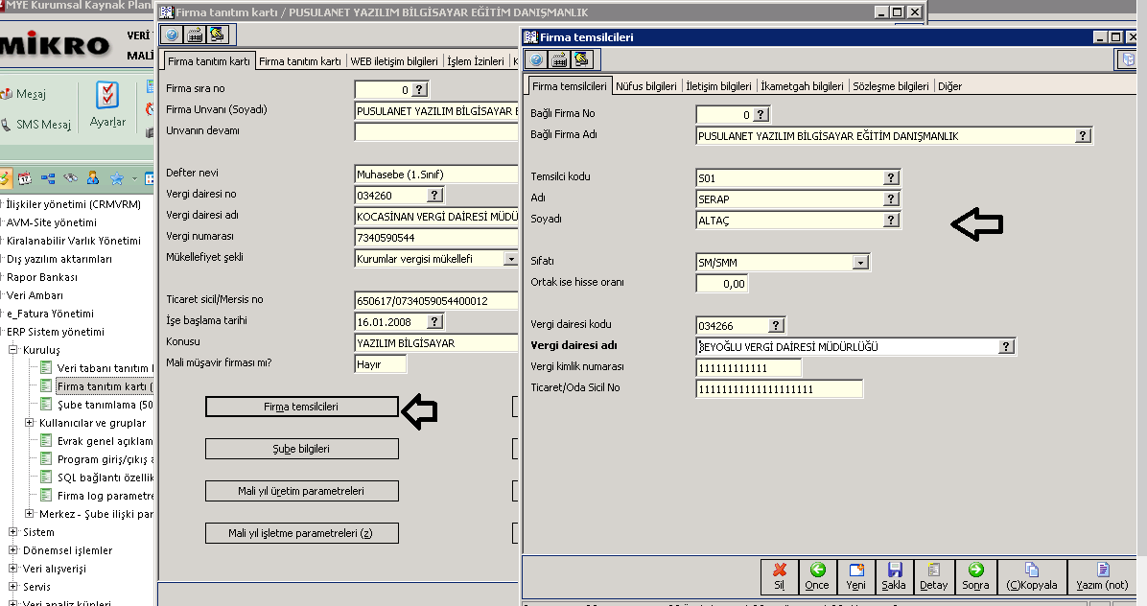Open Ayarlar settings icon
The width and height of the screenshot is (1147, 606).
(x=107, y=105)
